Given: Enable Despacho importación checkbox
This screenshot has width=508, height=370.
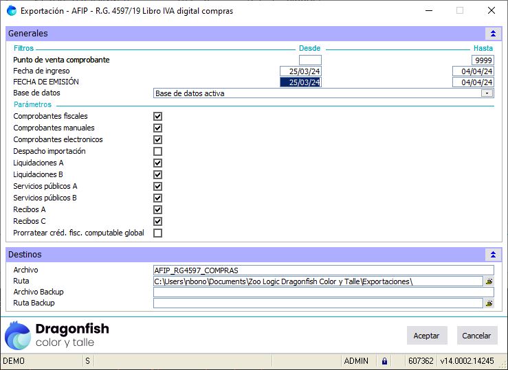Looking at the screenshot, I should click(158, 151).
